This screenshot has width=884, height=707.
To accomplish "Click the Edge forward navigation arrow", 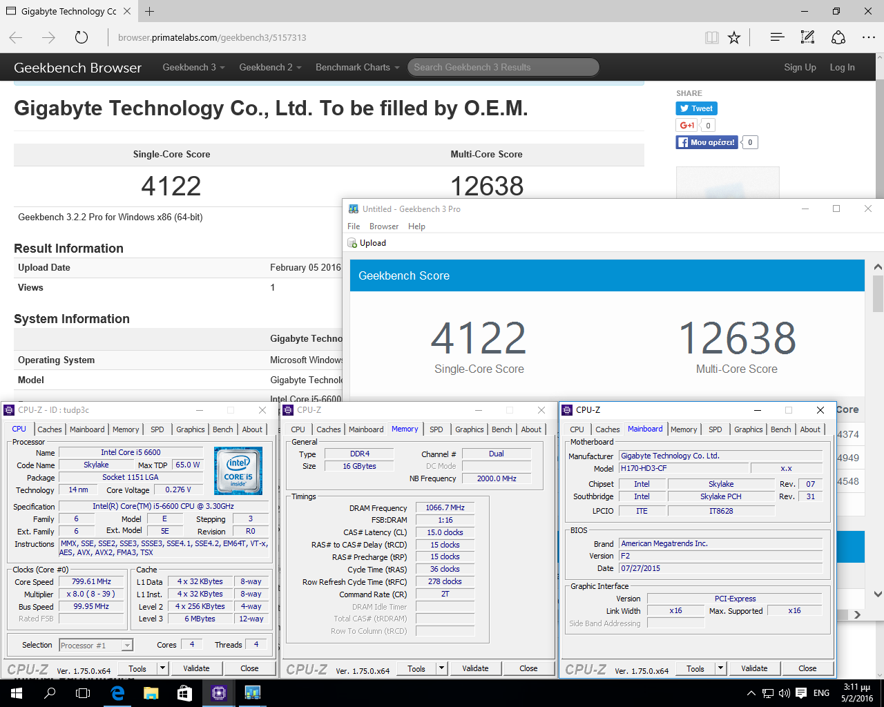I will point(48,37).
